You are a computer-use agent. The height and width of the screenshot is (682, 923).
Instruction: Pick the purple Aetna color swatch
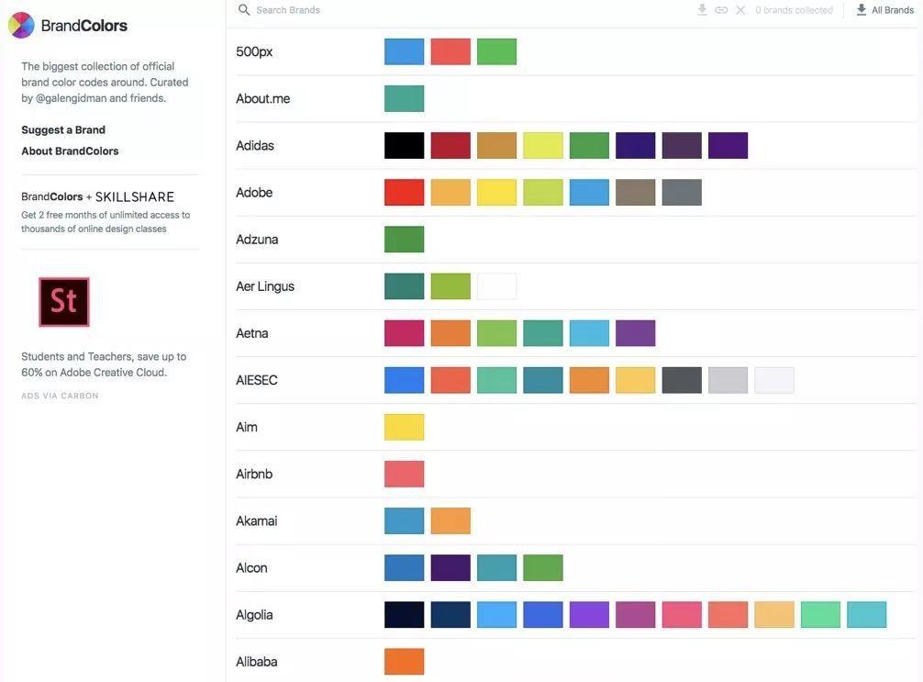click(x=636, y=333)
